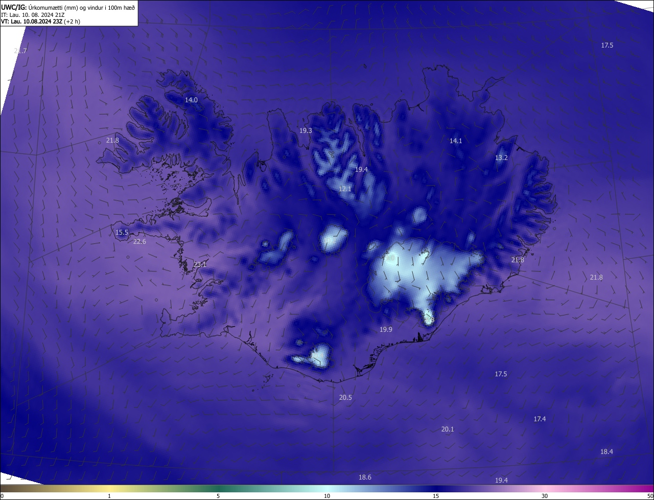Screen dimensions: 654x500
Task: Click the 12.1 value label on the map
Action: (345, 189)
